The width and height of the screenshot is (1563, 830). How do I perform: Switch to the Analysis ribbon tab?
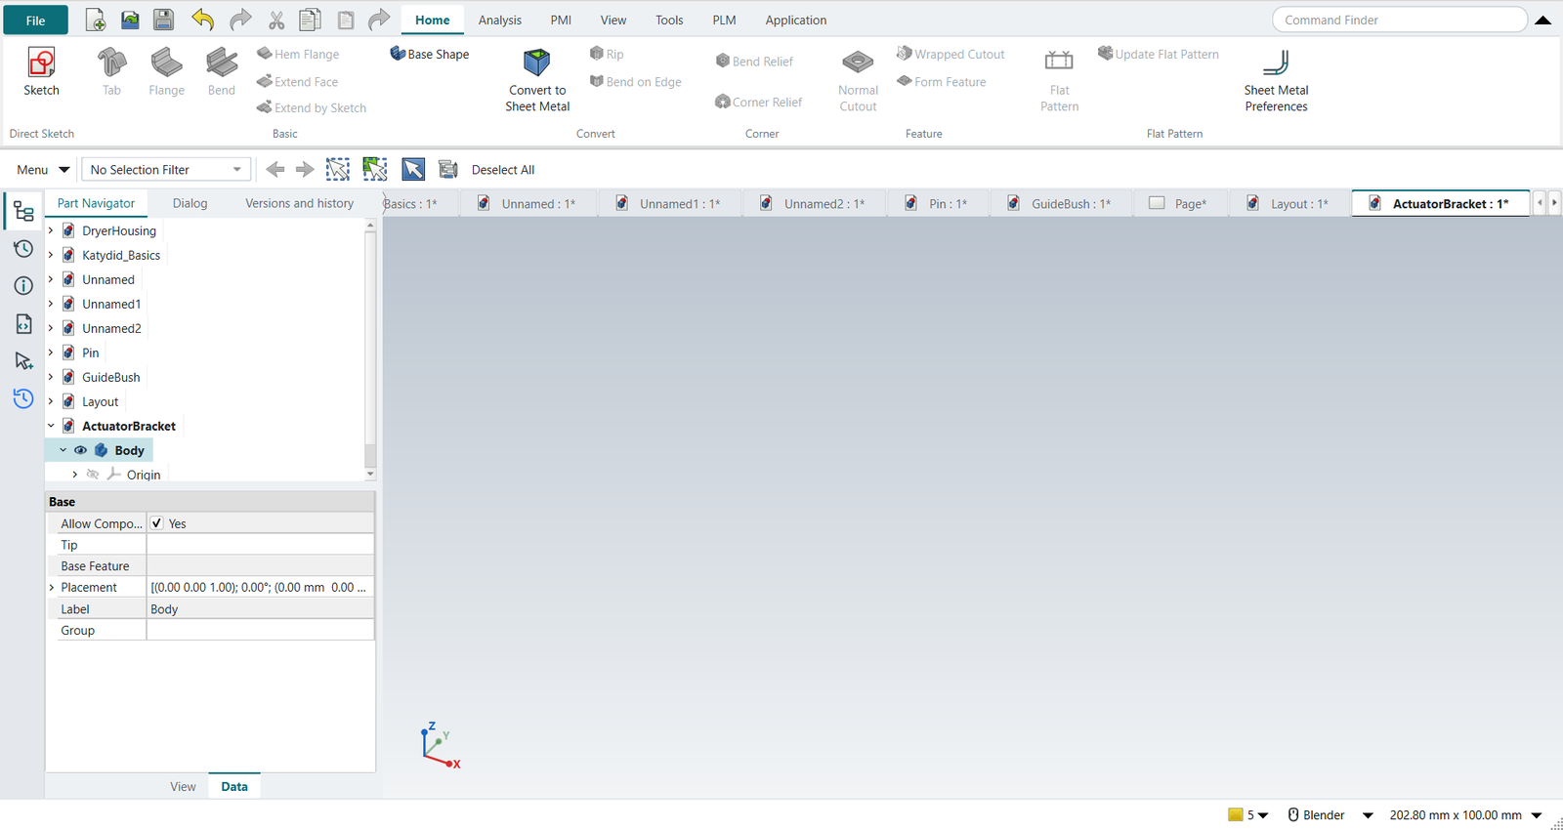click(499, 20)
